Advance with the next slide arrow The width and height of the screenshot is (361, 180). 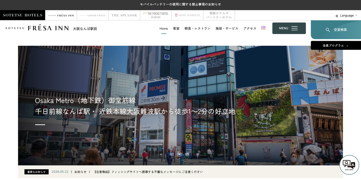pyautogui.click(x=197, y=154)
